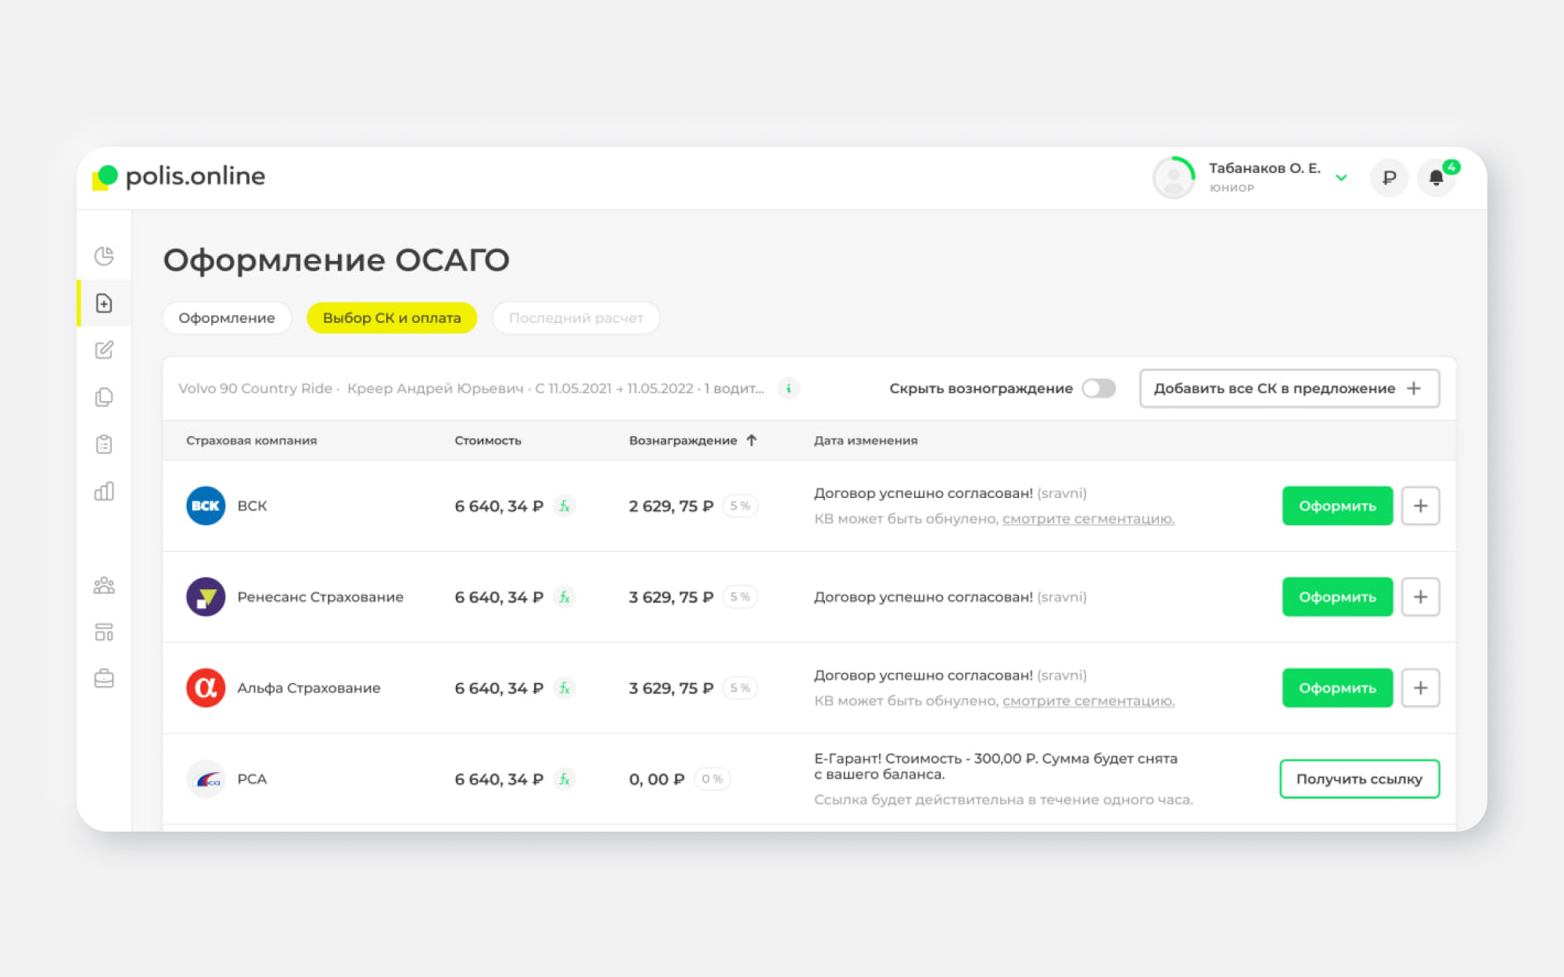Open the copies/documents icon in sidebar
Viewport: 1564px width, 977px height.
(x=104, y=396)
